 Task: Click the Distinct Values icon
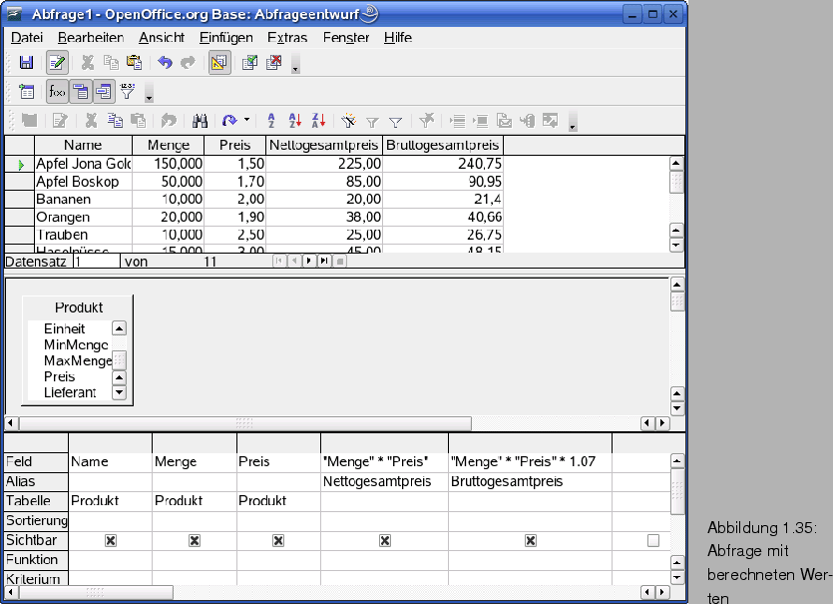tap(127, 92)
